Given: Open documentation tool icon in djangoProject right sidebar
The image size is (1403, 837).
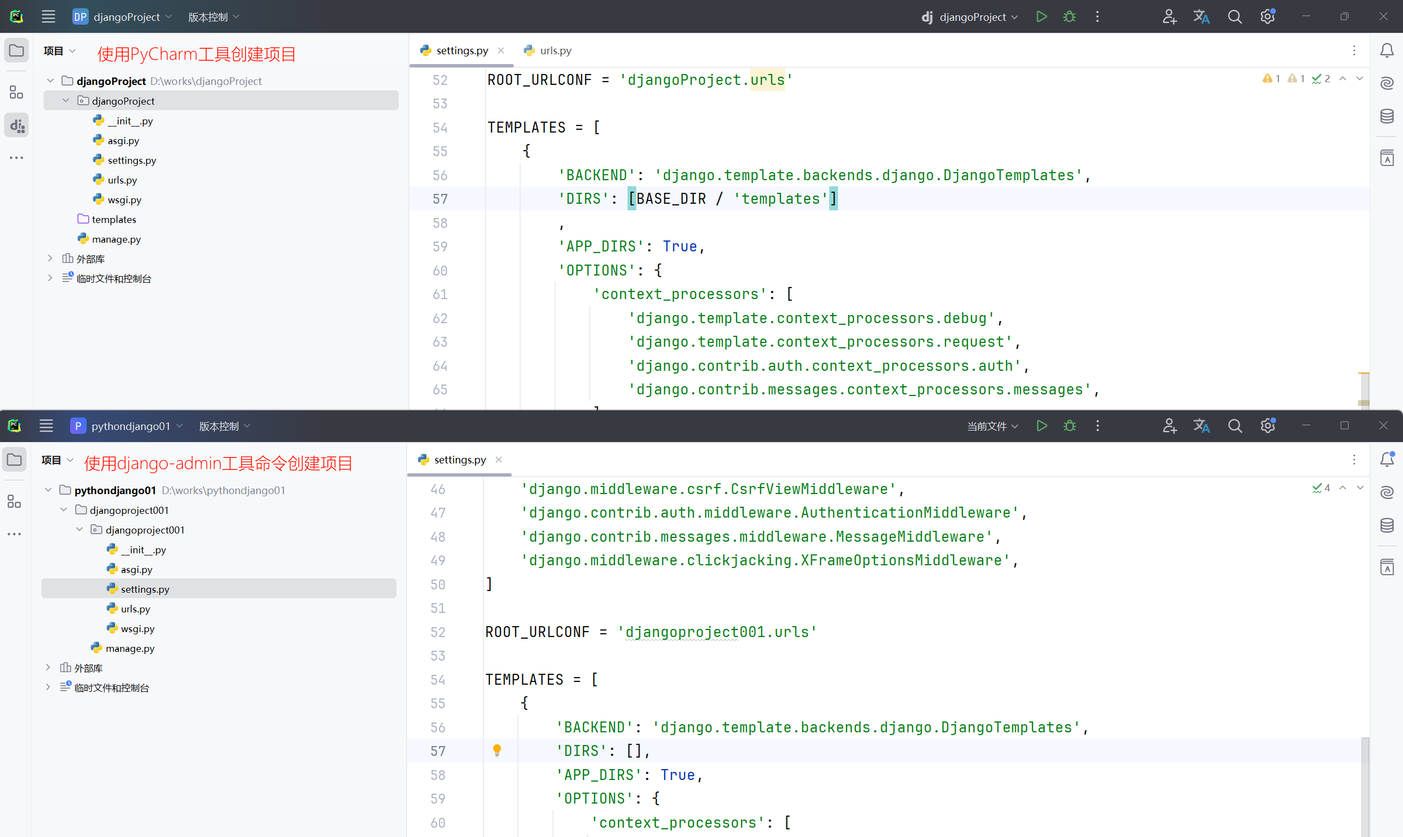Looking at the screenshot, I should 1387,158.
